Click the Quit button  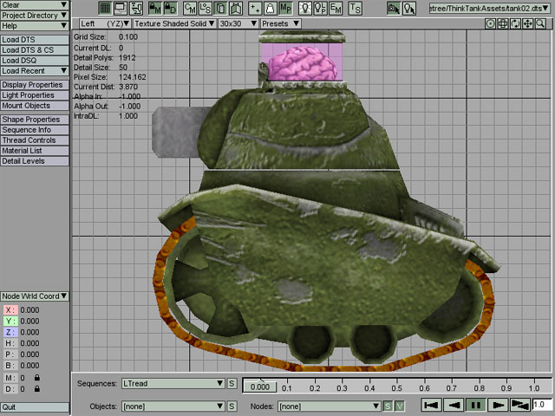pyautogui.click(x=35, y=406)
